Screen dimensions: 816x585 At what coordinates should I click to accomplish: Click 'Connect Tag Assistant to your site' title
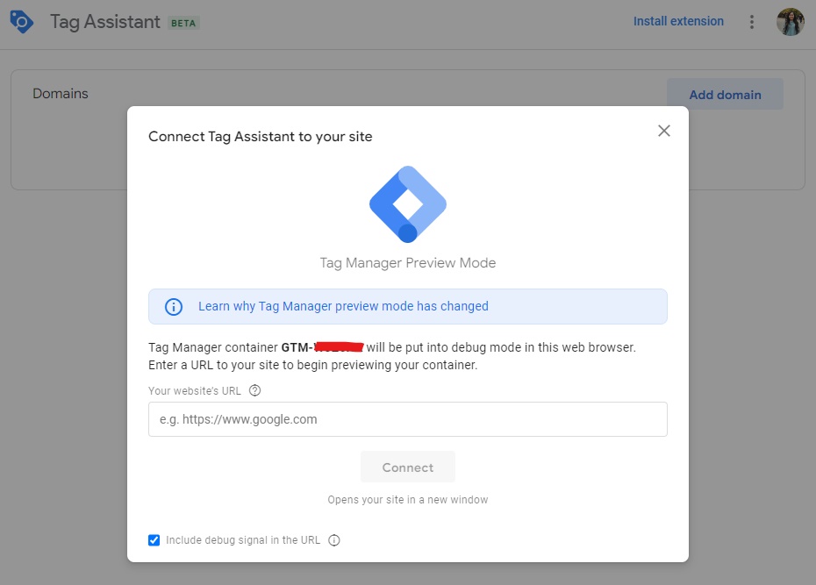(261, 137)
